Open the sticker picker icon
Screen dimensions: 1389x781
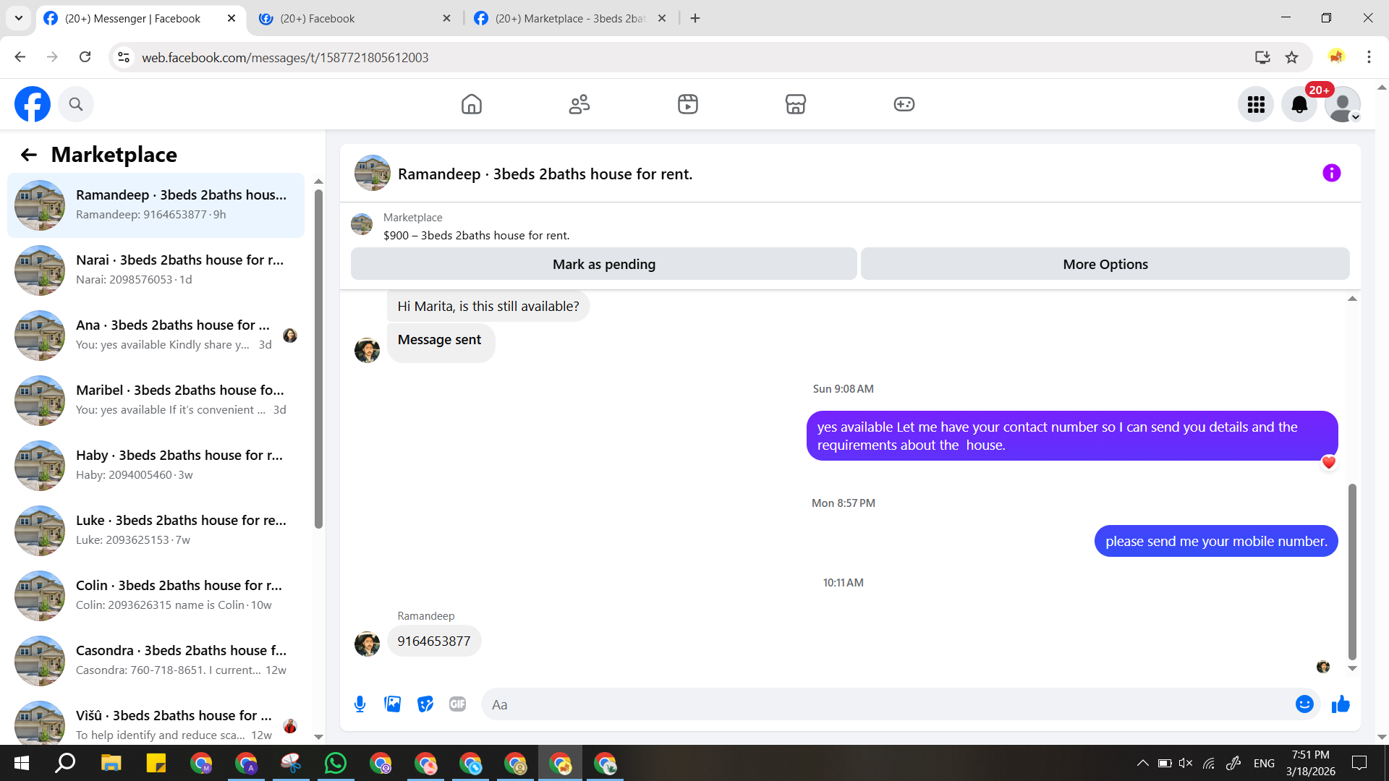click(425, 704)
